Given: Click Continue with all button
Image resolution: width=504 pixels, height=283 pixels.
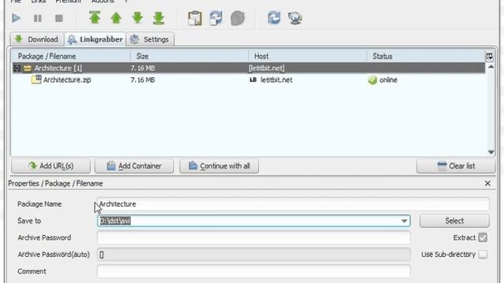Looking at the screenshot, I should pos(219,166).
